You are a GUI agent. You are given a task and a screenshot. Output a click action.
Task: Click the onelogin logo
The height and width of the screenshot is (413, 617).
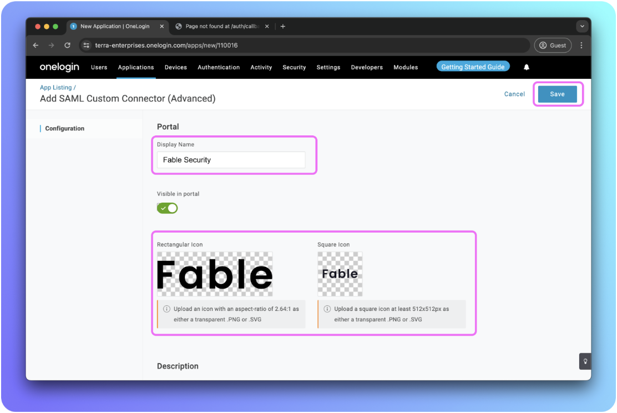pyautogui.click(x=59, y=67)
